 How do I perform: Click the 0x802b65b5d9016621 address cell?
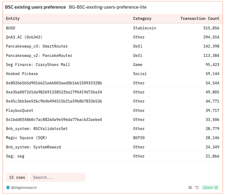coord(54,83)
